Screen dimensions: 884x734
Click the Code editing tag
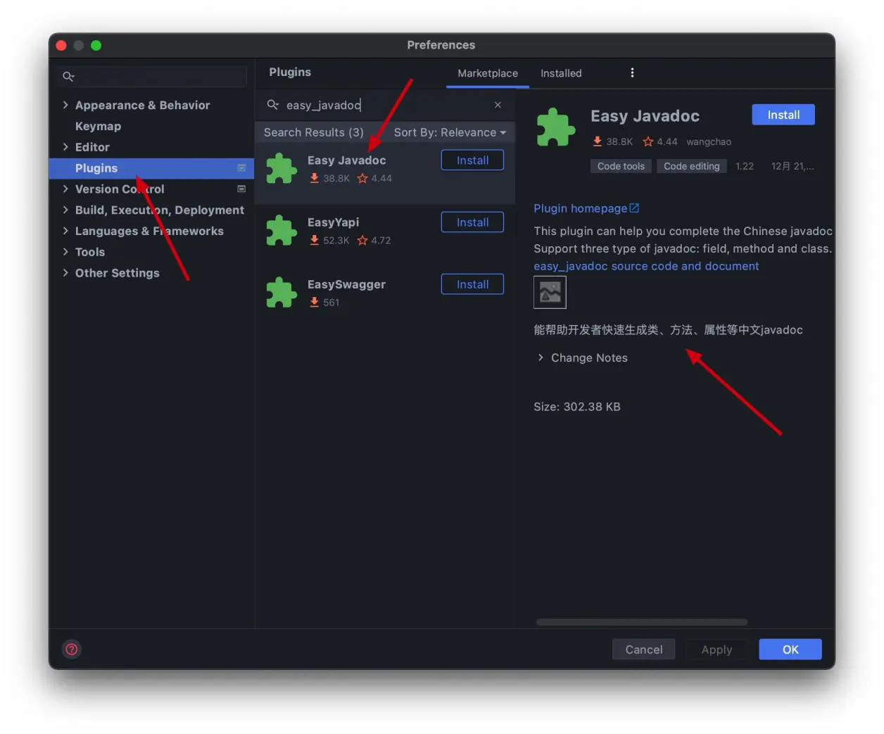(x=692, y=166)
